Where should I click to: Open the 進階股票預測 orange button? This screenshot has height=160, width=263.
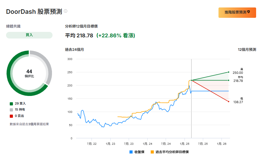tap(237, 12)
